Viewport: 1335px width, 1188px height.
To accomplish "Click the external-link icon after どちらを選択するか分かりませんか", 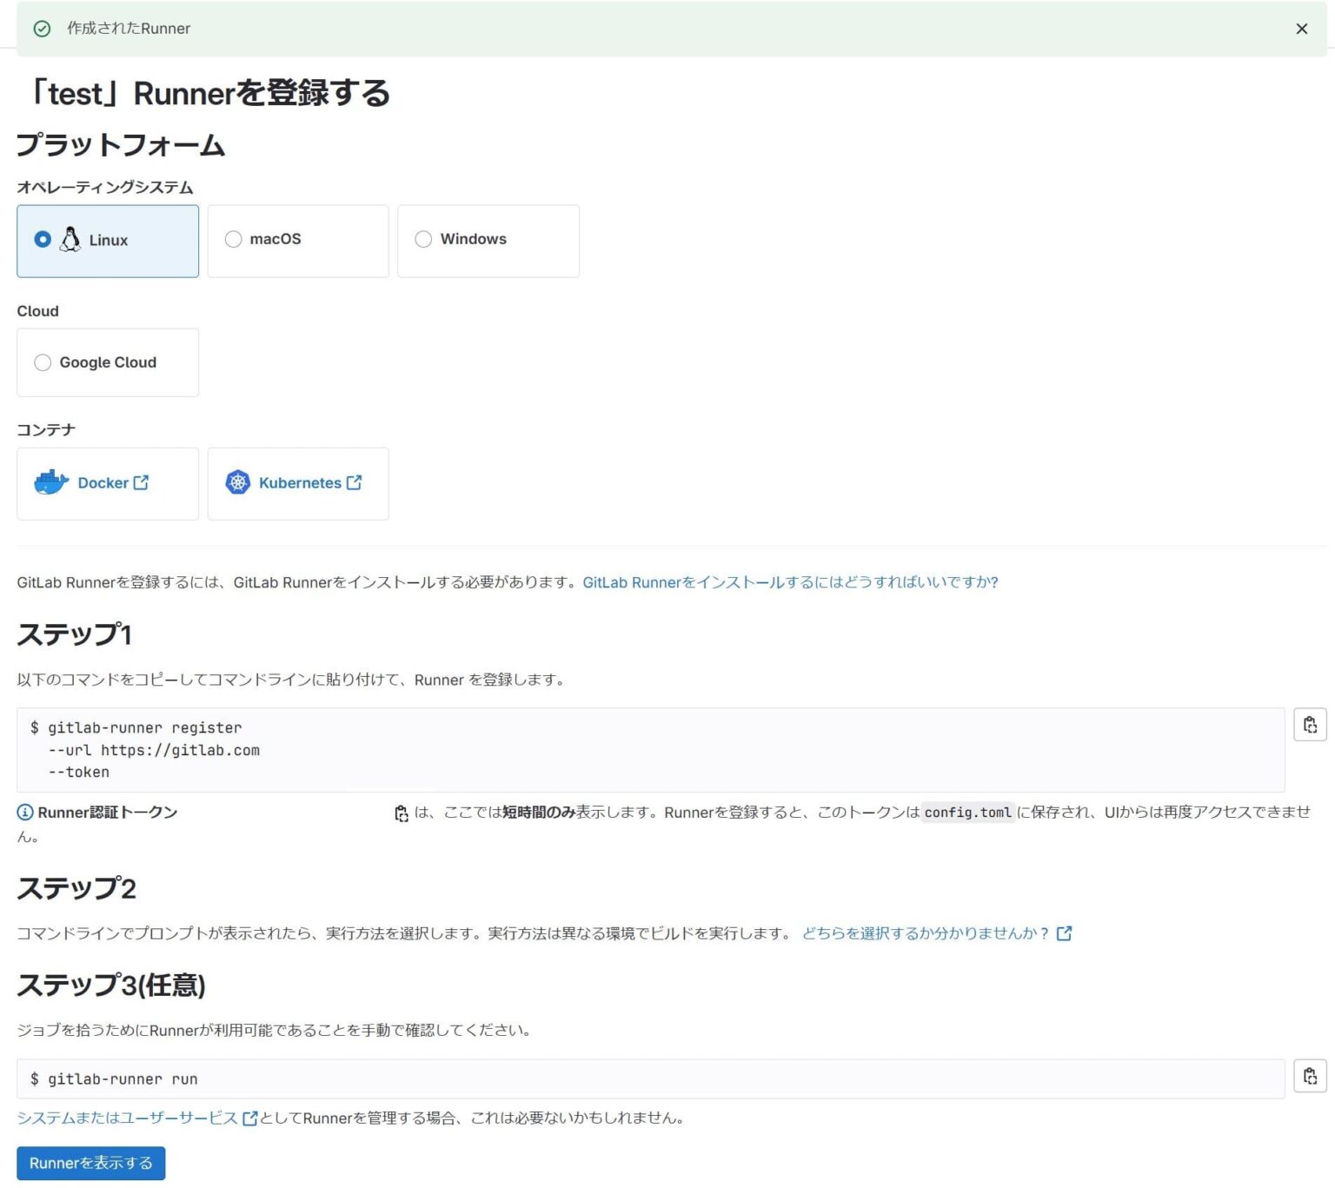I will click(x=1064, y=932).
